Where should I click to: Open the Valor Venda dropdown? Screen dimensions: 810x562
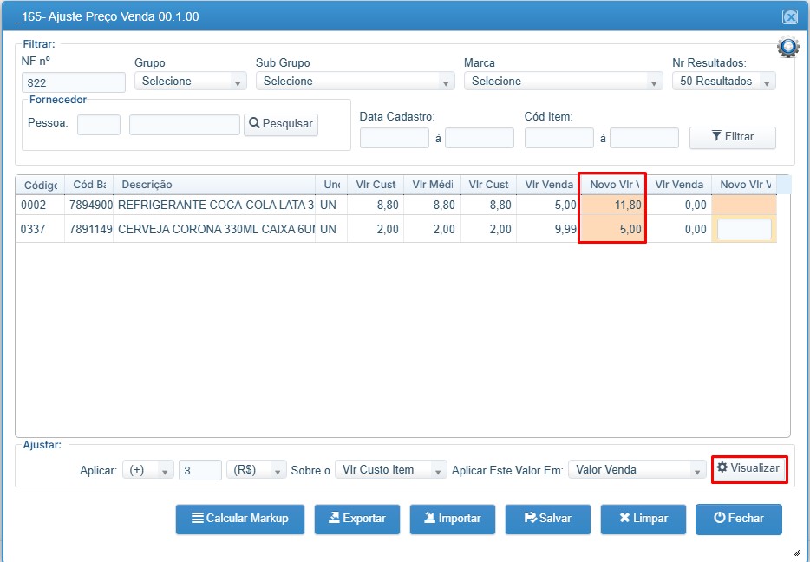(x=637, y=470)
